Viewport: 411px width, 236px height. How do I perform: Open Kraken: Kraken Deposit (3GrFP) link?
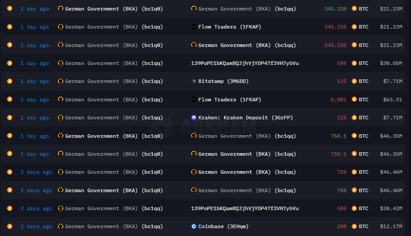(245, 118)
